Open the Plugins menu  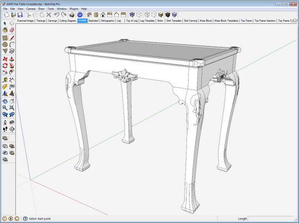(x=74, y=9)
